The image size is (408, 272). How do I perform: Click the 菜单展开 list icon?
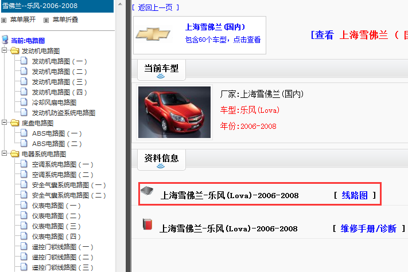(3, 20)
